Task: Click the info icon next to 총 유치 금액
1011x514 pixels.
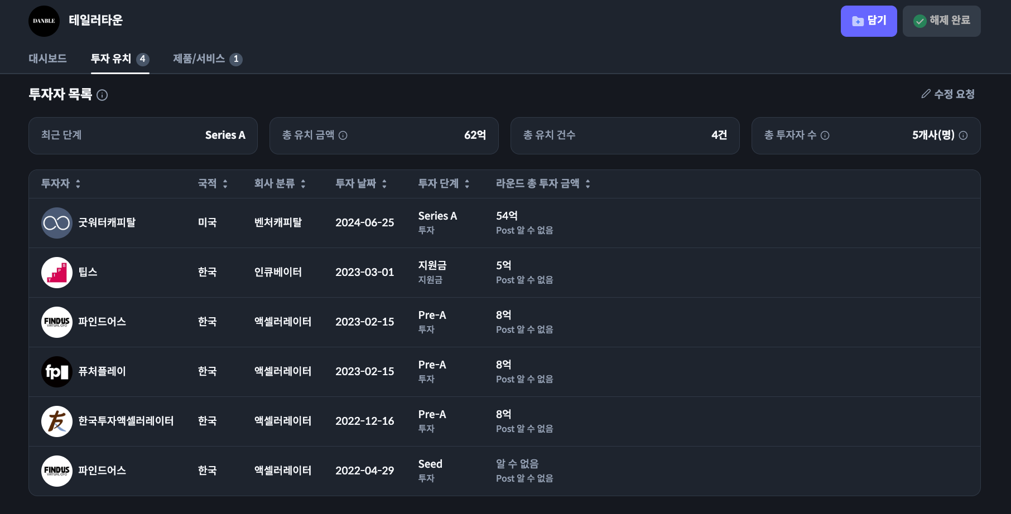Action: click(343, 135)
